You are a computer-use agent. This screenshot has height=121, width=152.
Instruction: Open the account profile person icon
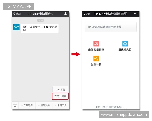pos(65,14)
